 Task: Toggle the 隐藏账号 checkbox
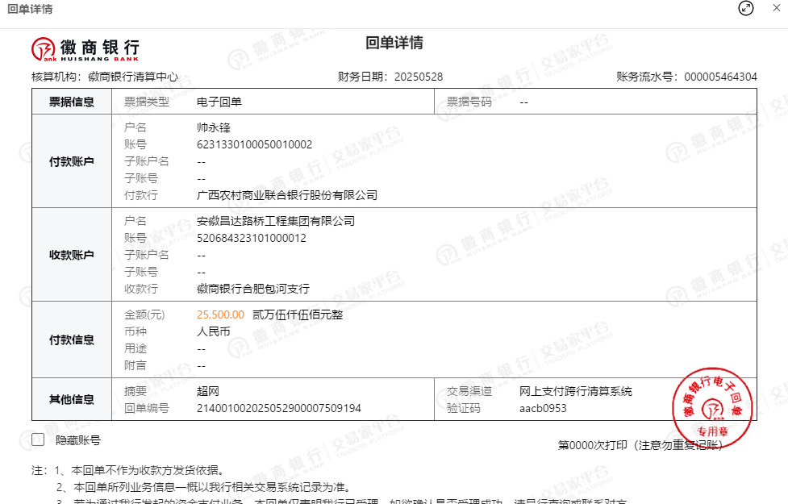(x=38, y=439)
